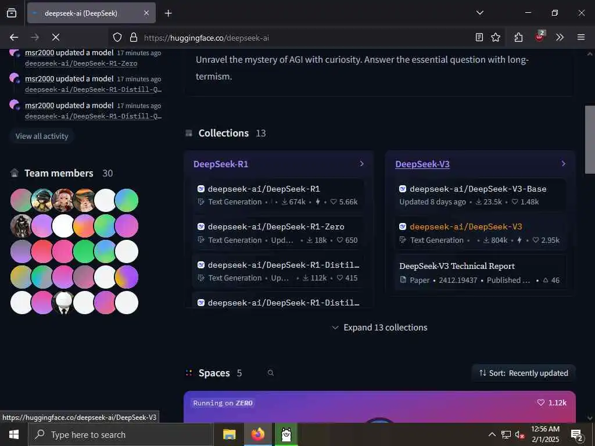The image size is (595, 446).
Task: Open taskbar clock 12:56 AM
Action: 545,434
